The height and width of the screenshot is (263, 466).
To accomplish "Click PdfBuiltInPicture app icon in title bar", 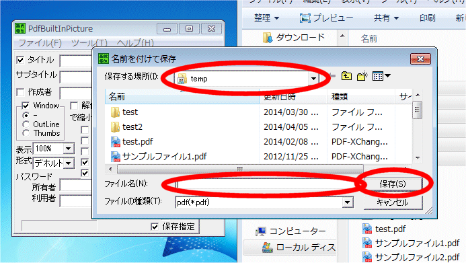I will pos(20,28).
